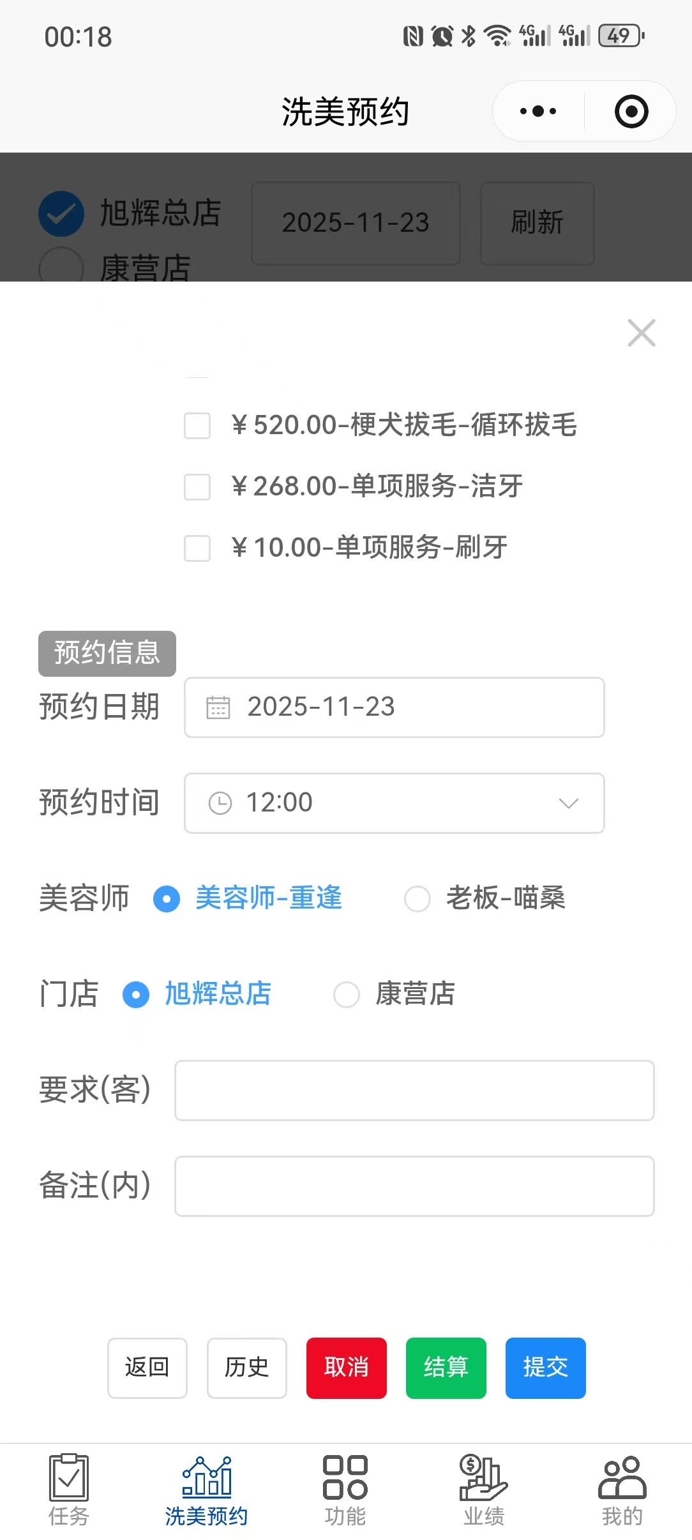Tap the mini-program close target icon
692x1540 pixels.
coord(631,112)
